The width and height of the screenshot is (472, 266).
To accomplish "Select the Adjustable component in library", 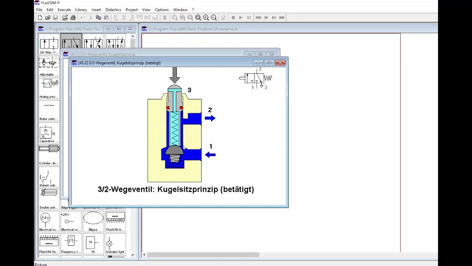I will click(x=49, y=66).
